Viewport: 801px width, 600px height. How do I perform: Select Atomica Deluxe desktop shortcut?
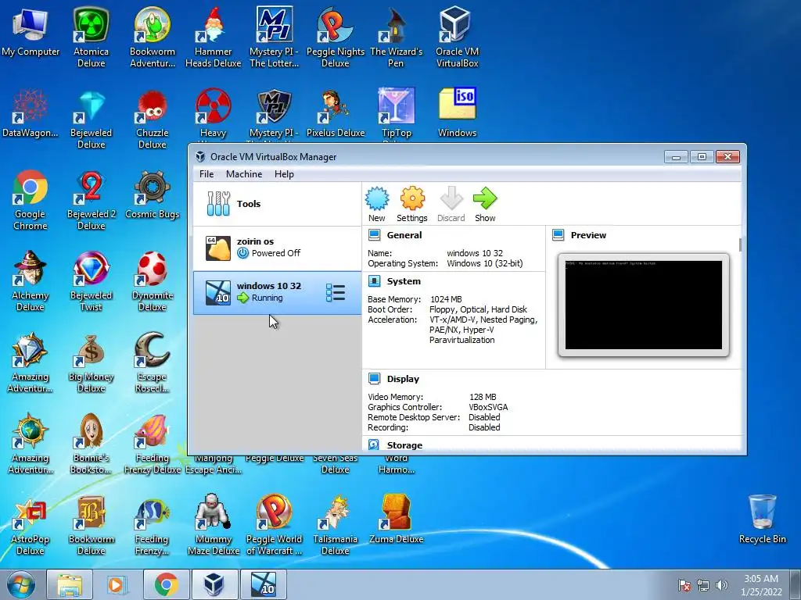[91, 37]
